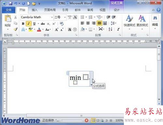Open Word Help question mark
This screenshot has height=125, width=163.
(x=158, y=10)
